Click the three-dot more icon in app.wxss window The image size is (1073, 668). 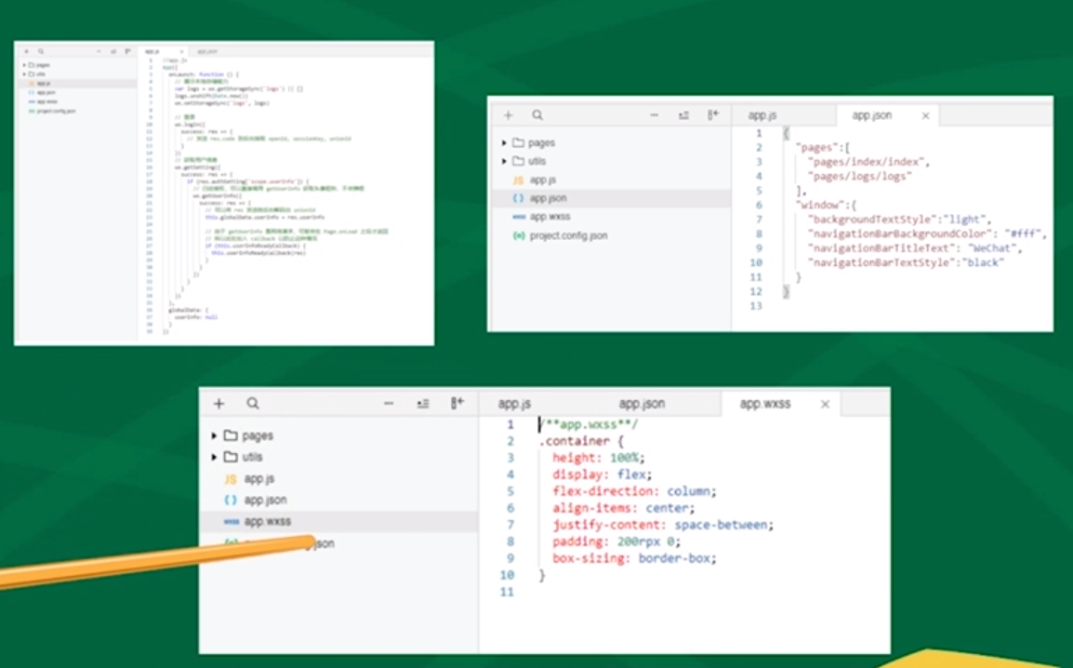[389, 404]
